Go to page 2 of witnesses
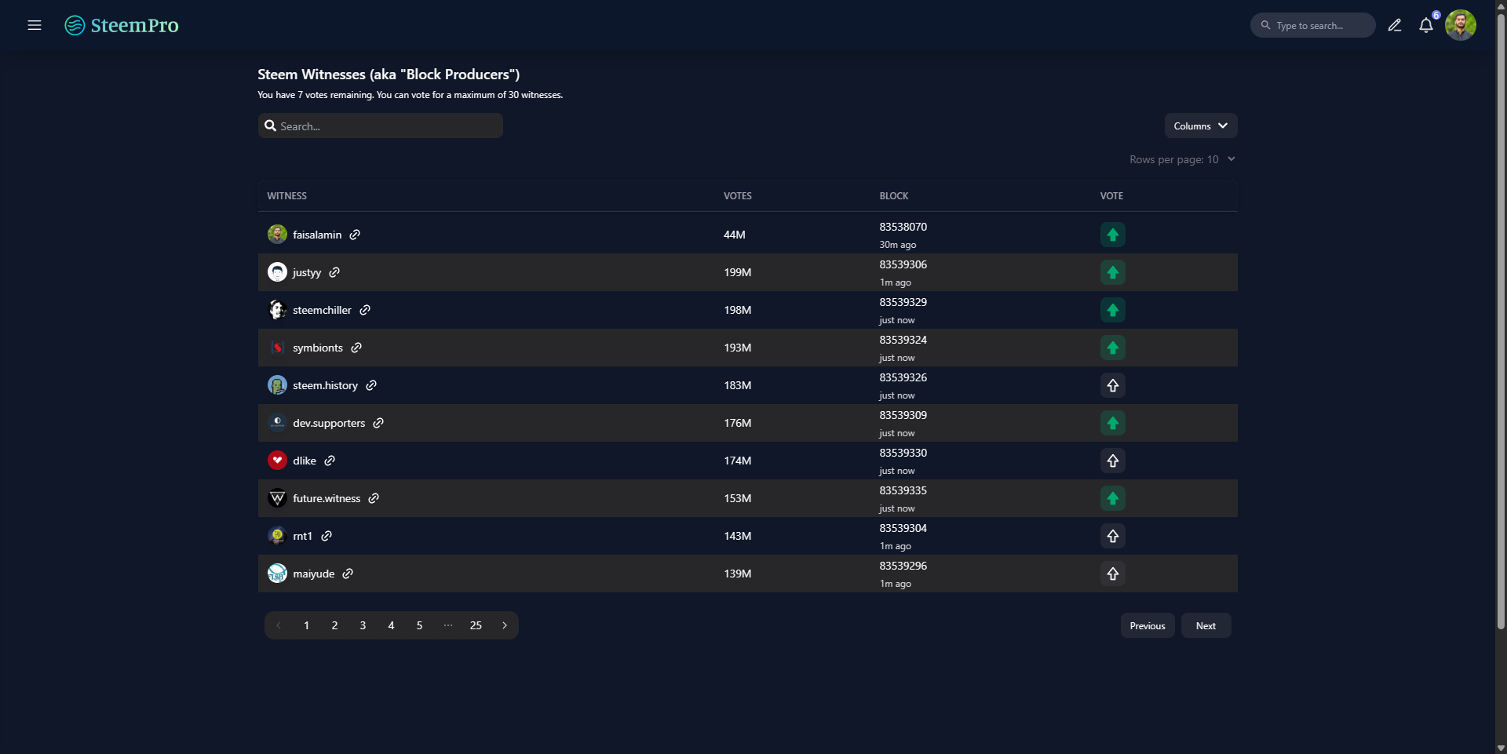1507x754 pixels. (334, 625)
